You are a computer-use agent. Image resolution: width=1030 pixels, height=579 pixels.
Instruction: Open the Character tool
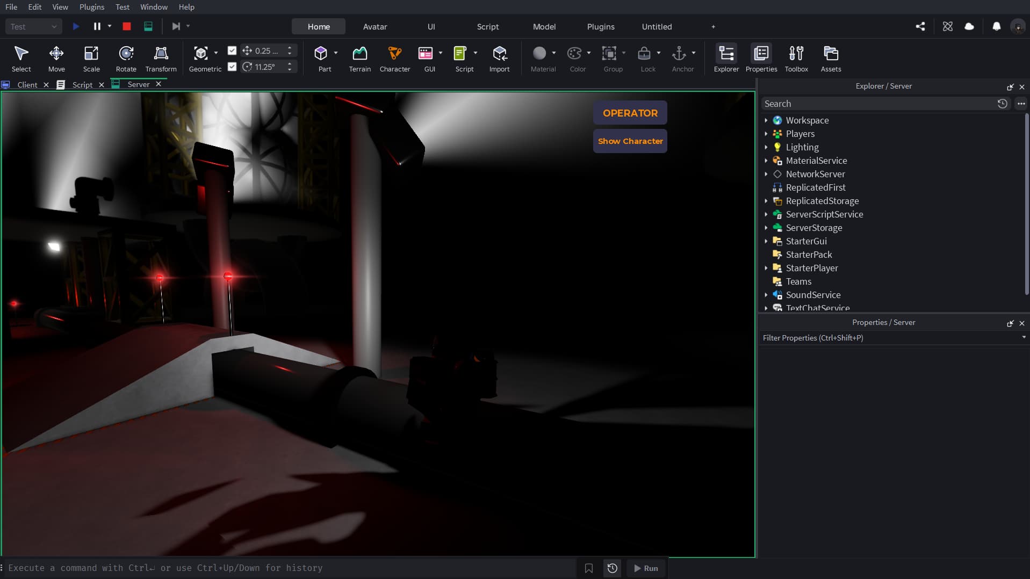coord(394,59)
